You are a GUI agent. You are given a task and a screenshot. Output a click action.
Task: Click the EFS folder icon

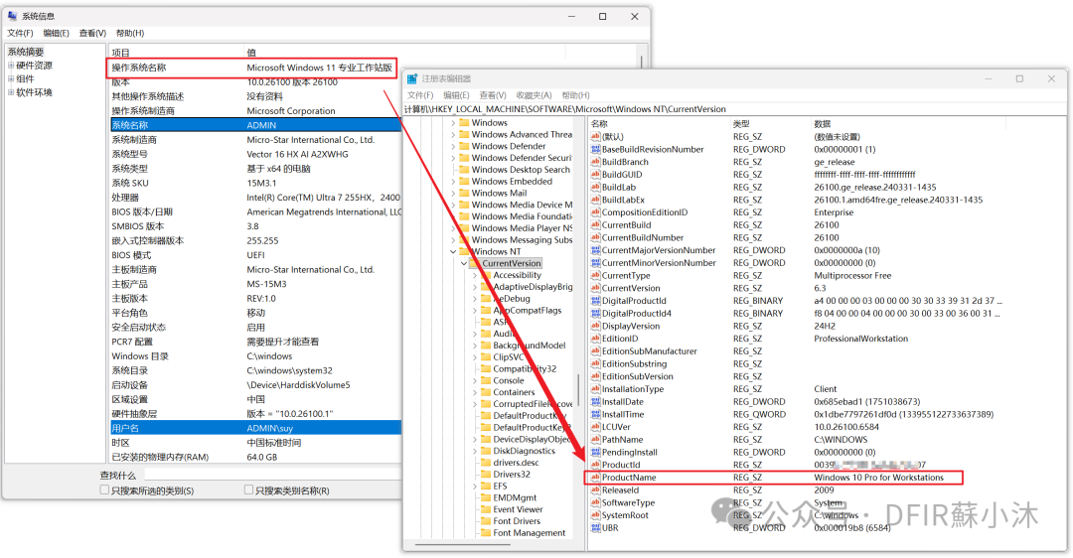(x=486, y=486)
